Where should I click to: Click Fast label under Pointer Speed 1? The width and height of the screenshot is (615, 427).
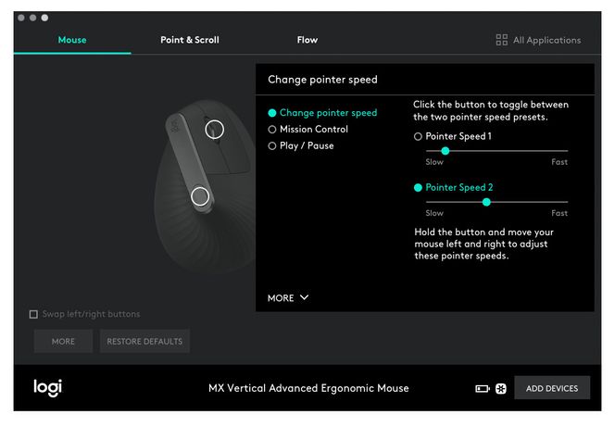[x=559, y=162]
